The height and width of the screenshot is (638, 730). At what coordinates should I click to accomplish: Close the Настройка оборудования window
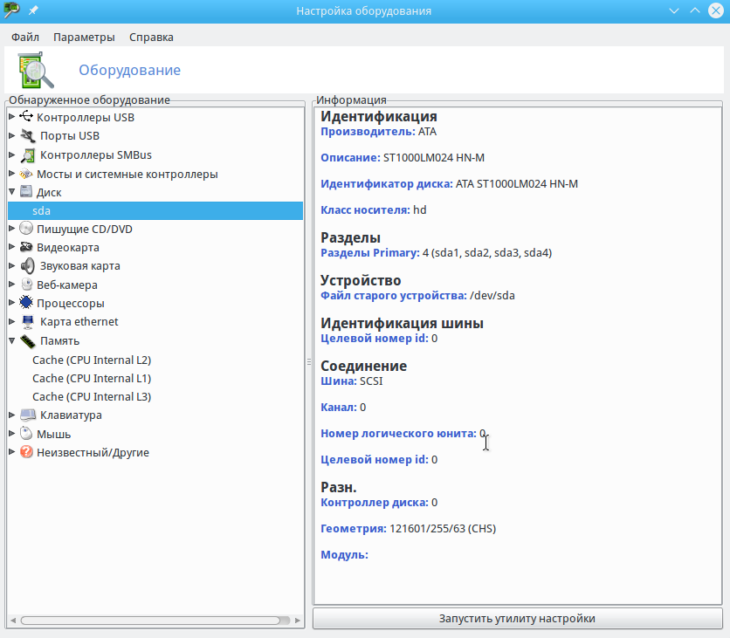pos(715,10)
